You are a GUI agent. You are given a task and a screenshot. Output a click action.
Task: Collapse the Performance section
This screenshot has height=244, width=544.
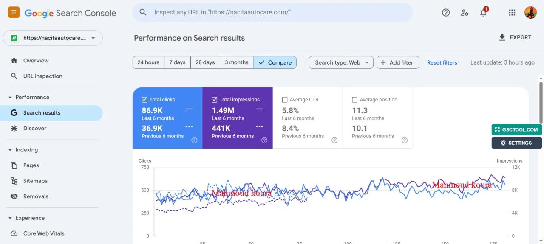(x=10, y=97)
